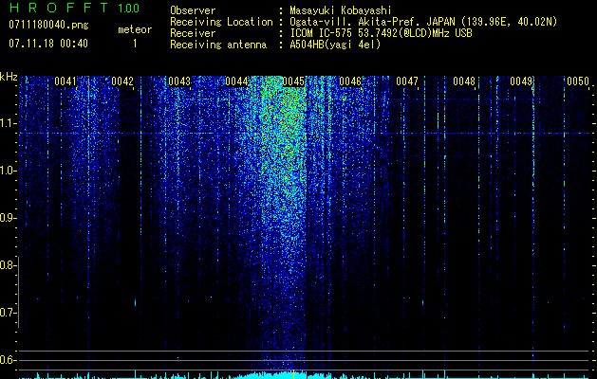This screenshot has height=379, width=597.
Task: Click the Receiving antenna label
Action: [218, 45]
